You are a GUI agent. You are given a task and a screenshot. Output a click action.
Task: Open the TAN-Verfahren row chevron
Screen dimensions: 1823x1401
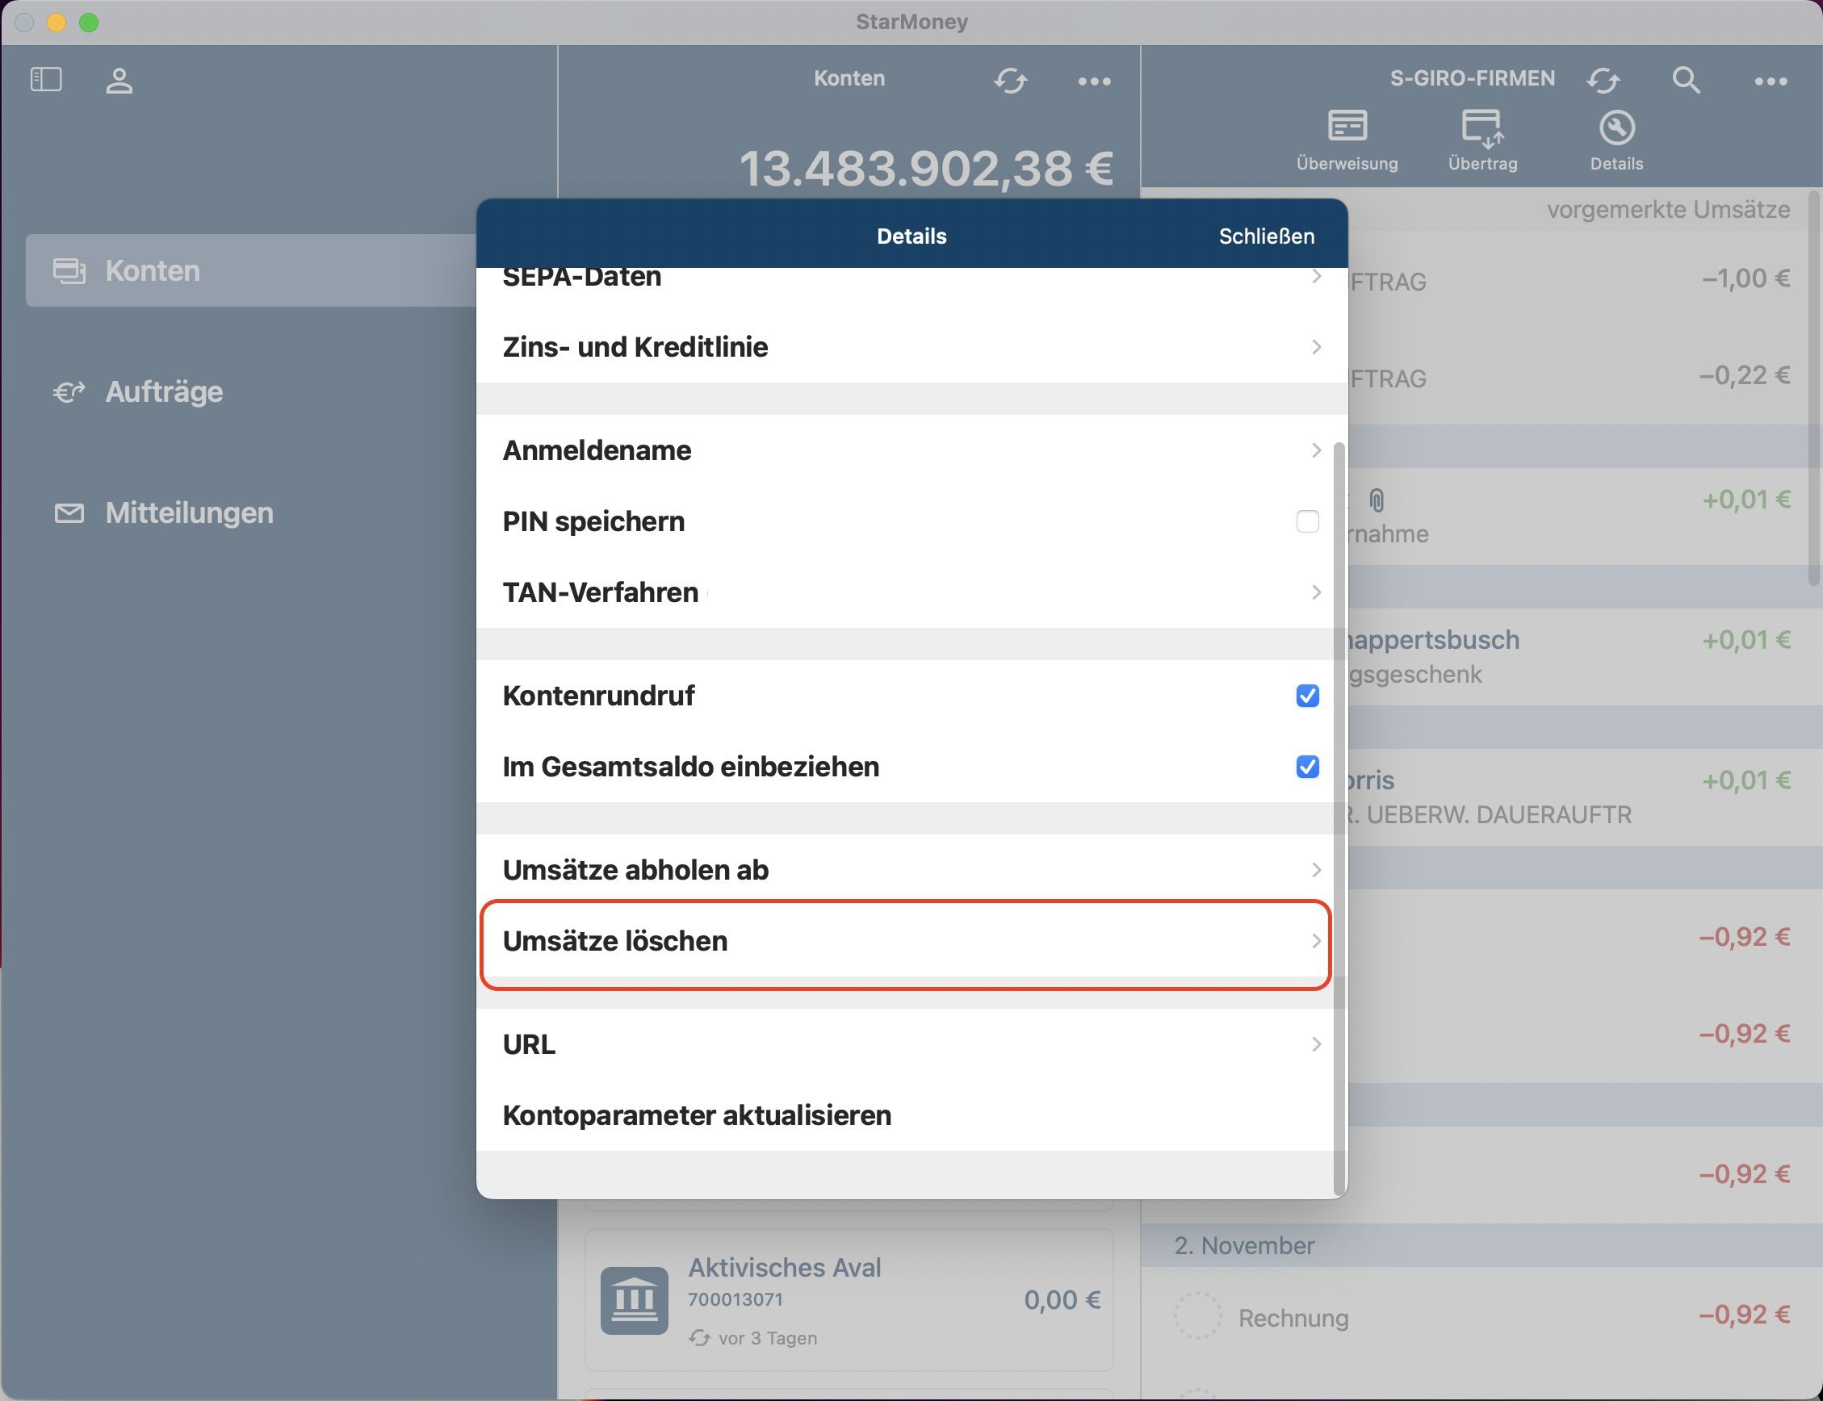pos(1316,592)
